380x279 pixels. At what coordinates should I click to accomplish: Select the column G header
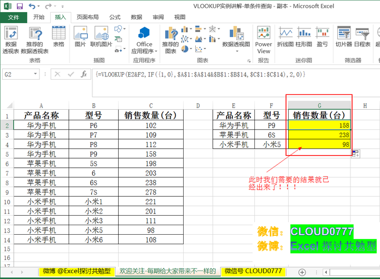tap(319, 105)
